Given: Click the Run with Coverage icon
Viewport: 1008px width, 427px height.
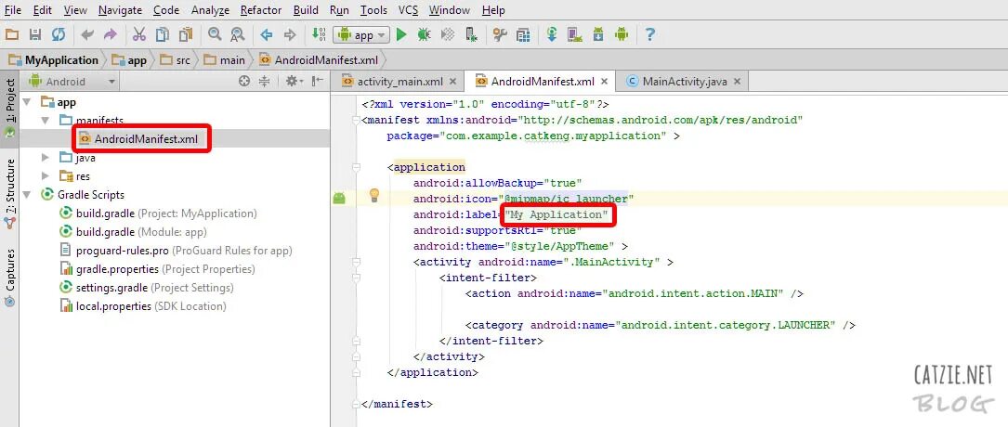Looking at the screenshot, I should (448, 34).
